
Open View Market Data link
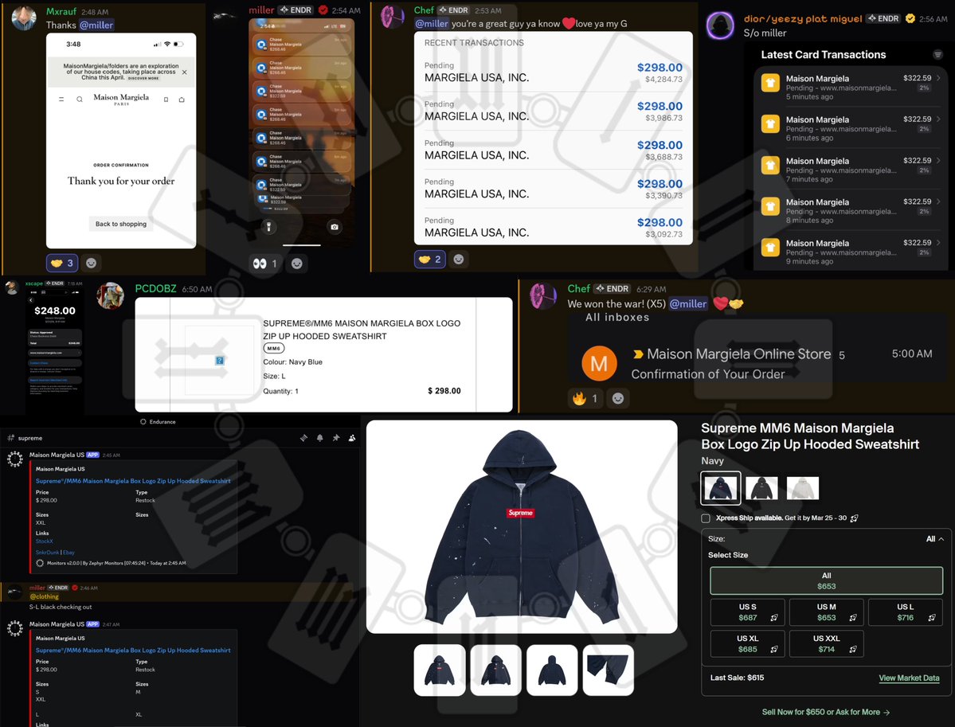click(x=909, y=678)
